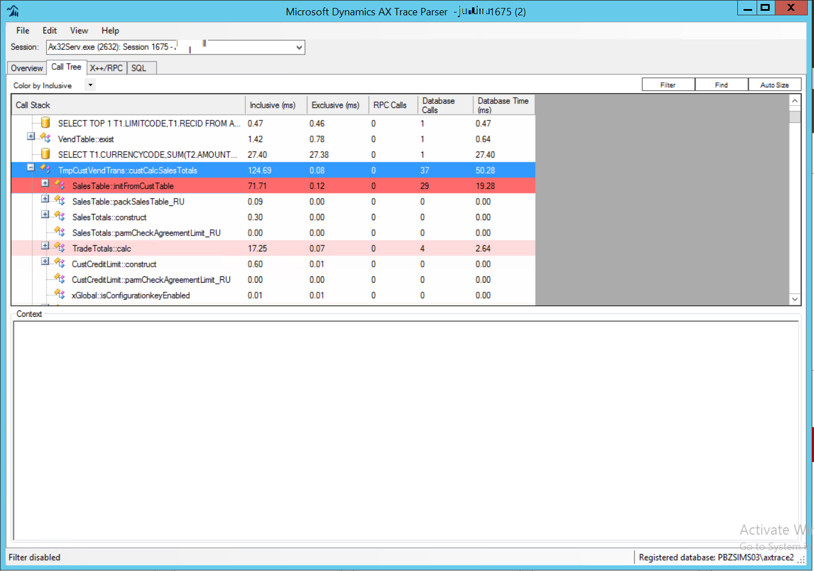Switch to the Overview tab
Image resolution: width=814 pixels, height=571 pixels.
[27, 68]
